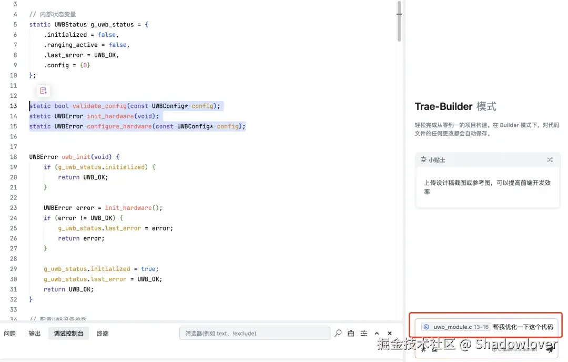Click the uwb_init function name on line 18
This screenshot has height=362, width=568.
pos(76,157)
